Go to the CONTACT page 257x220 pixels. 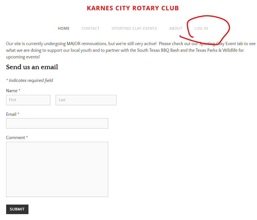coord(91,28)
